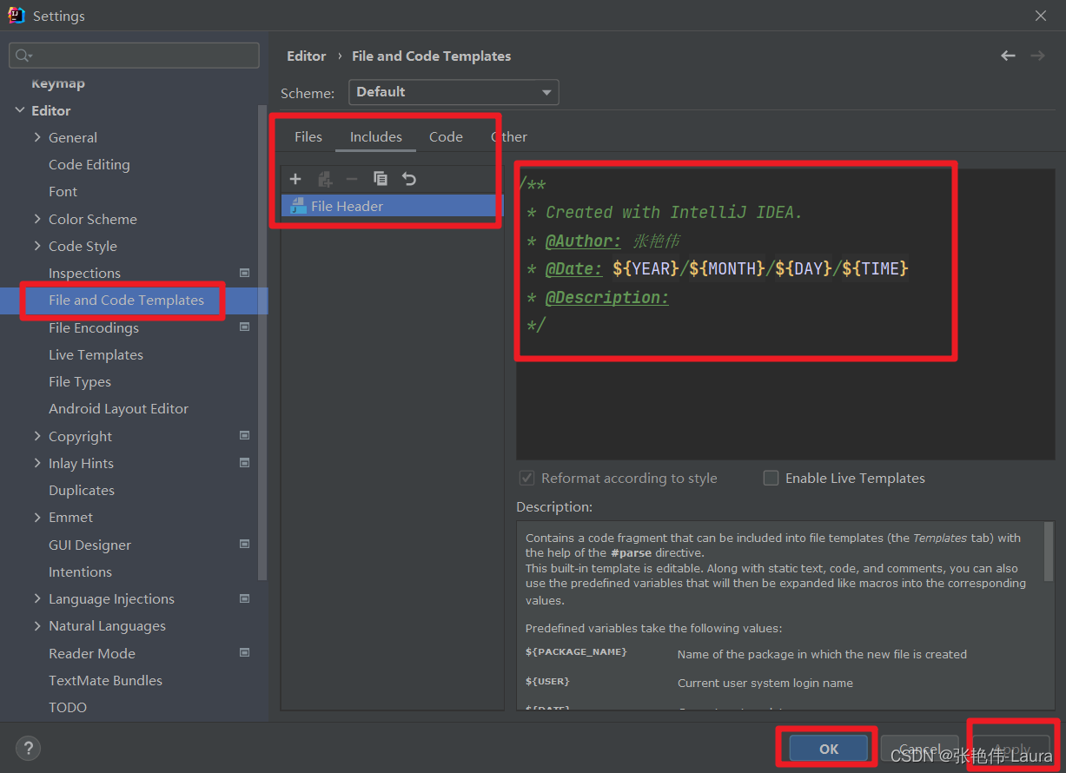Image resolution: width=1066 pixels, height=773 pixels.
Task: Switch to the Files tab
Action: (308, 137)
